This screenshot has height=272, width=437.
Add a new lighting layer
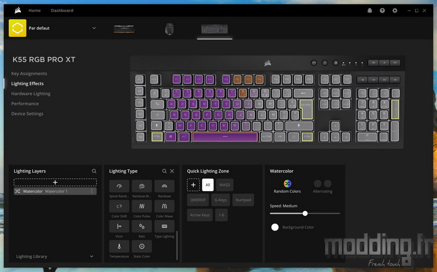pyautogui.click(x=55, y=182)
